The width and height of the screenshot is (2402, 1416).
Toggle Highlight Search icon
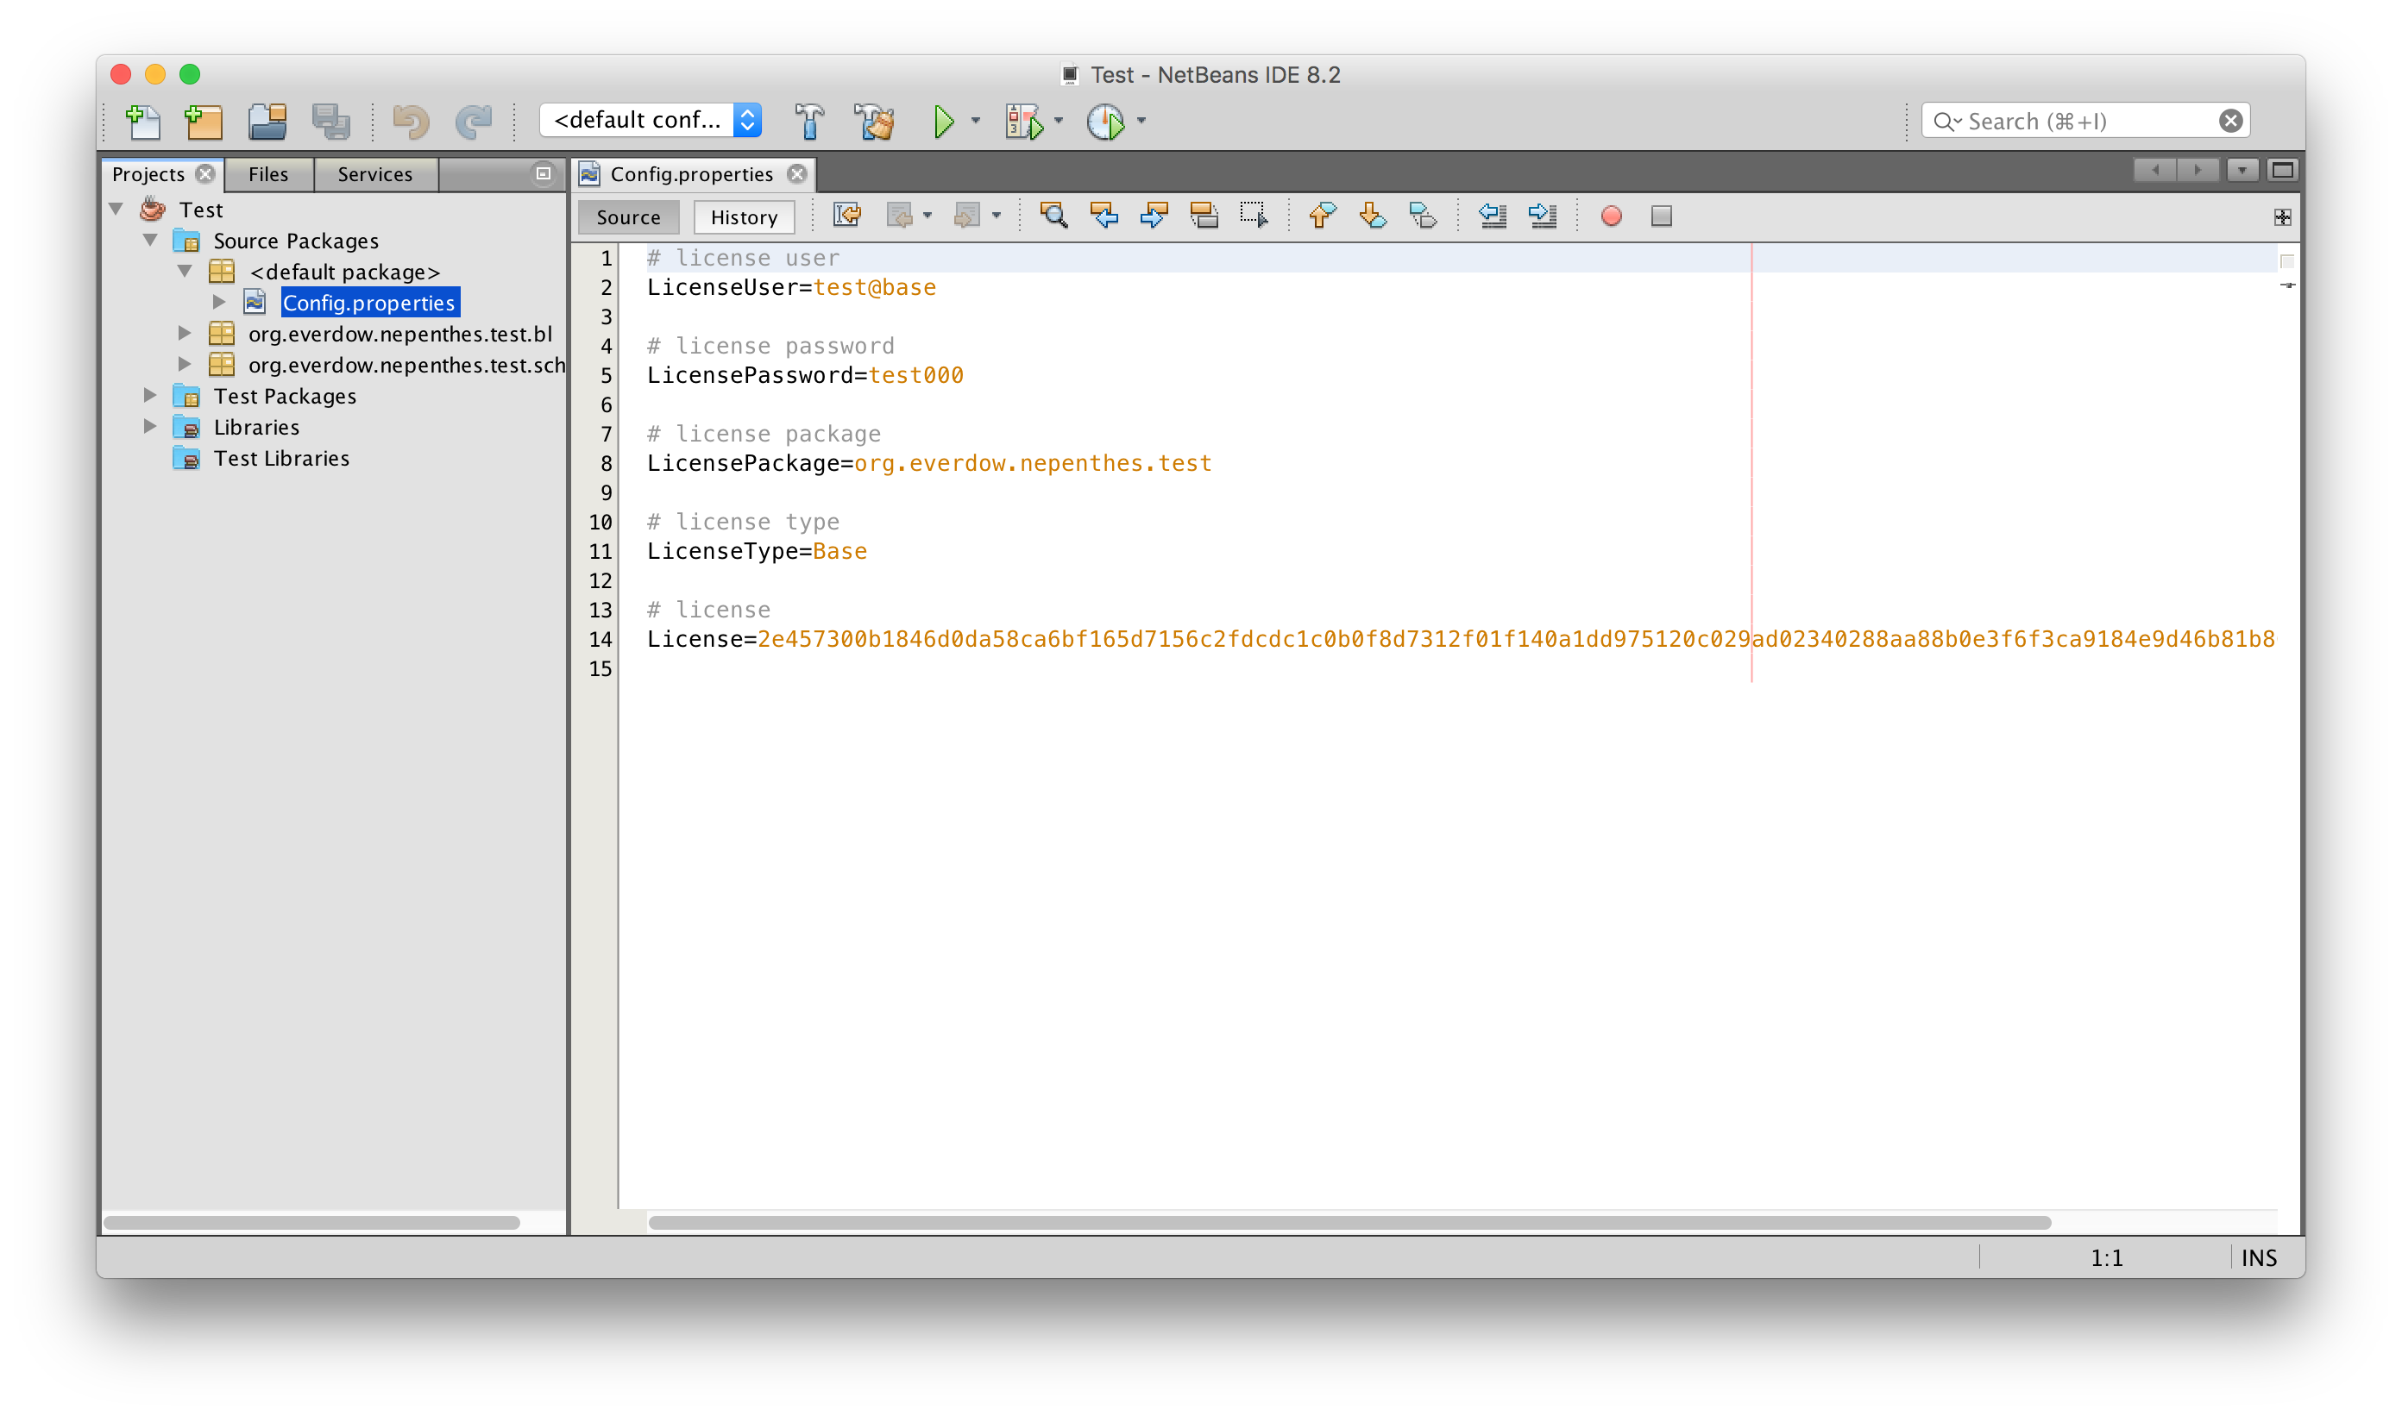coord(1204,216)
